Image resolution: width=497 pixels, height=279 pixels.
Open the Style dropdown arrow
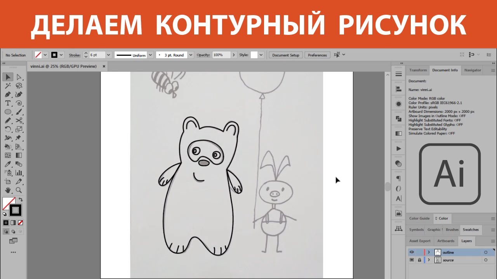(261, 55)
